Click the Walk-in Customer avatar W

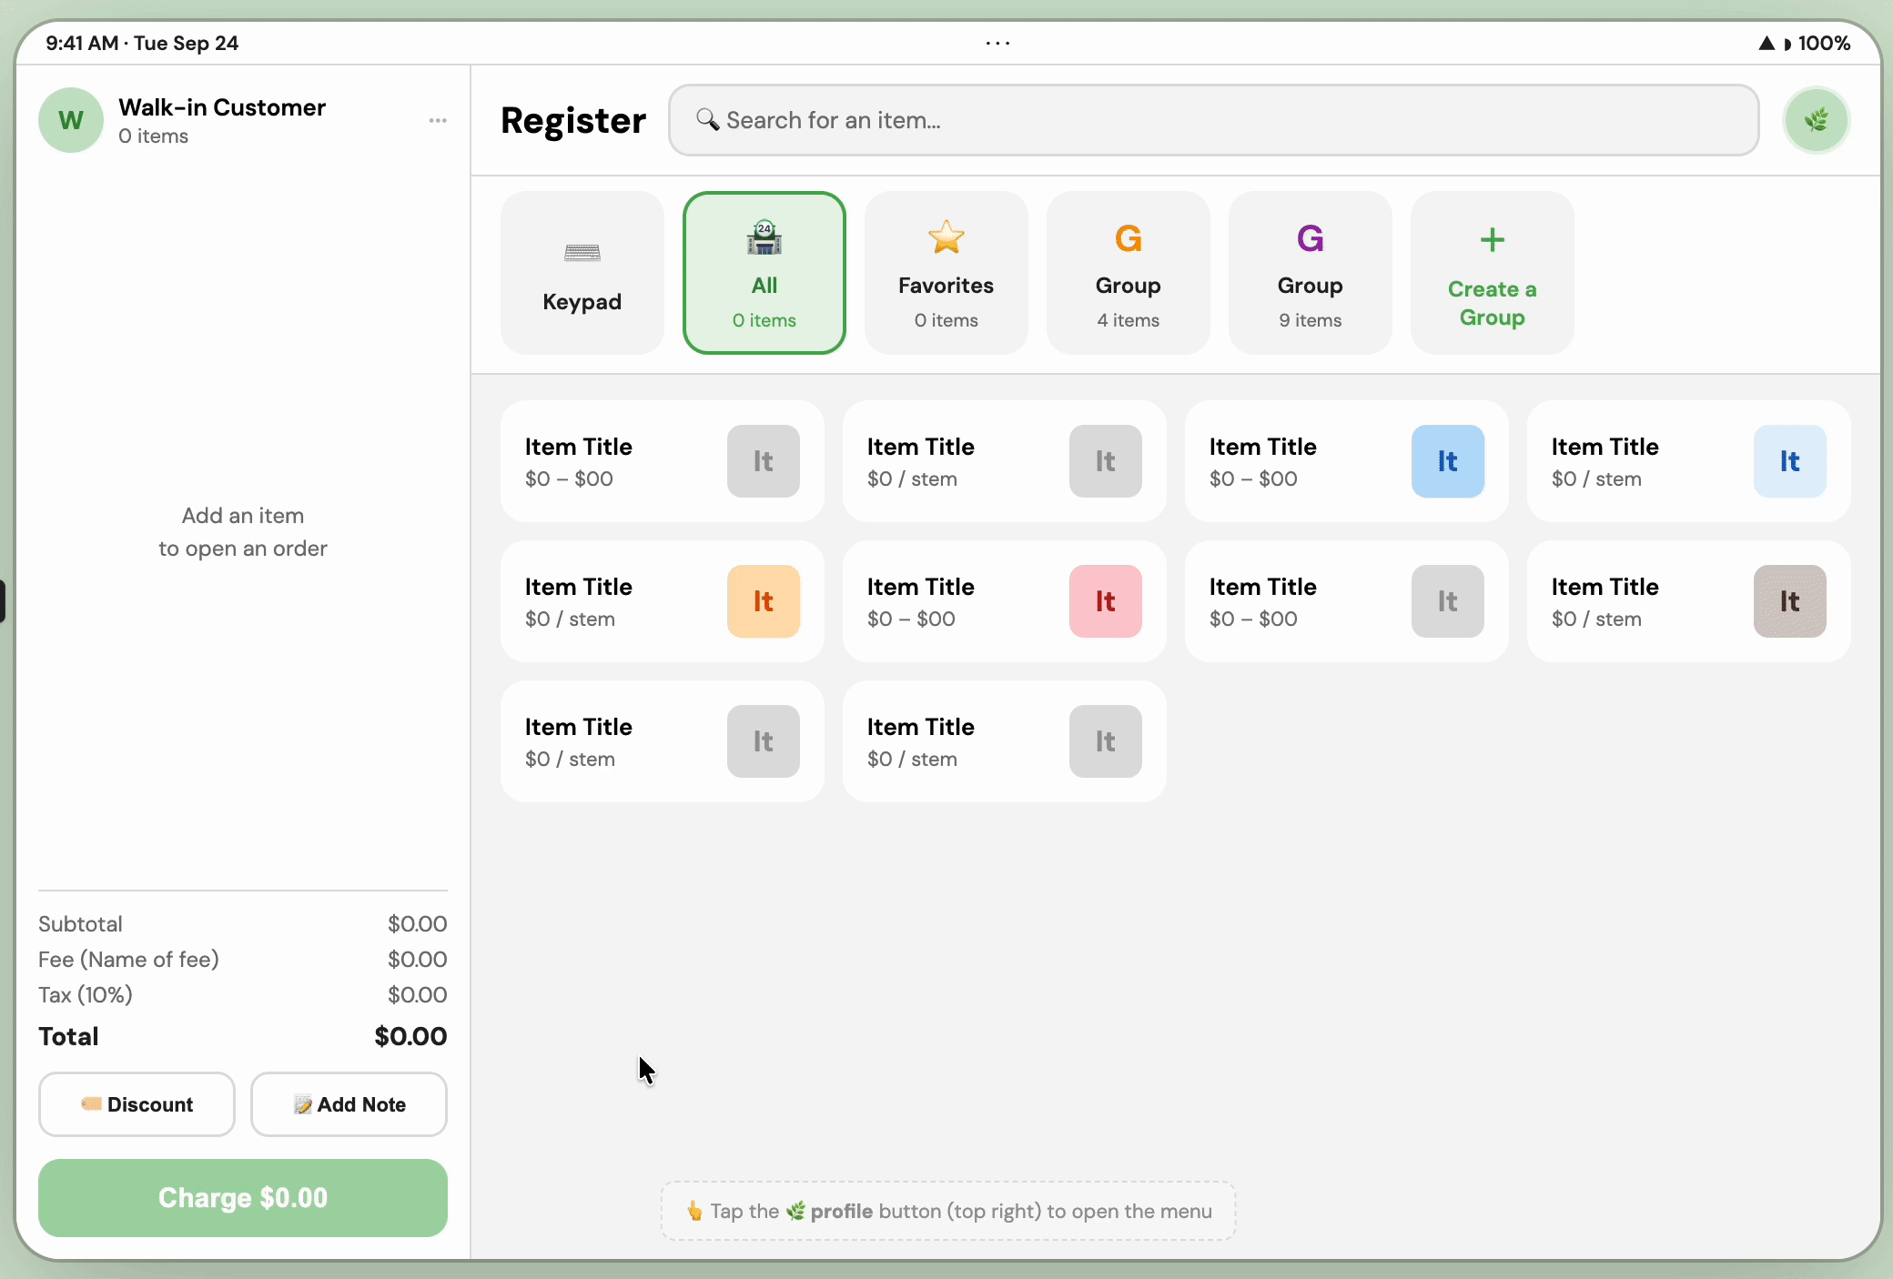click(71, 120)
